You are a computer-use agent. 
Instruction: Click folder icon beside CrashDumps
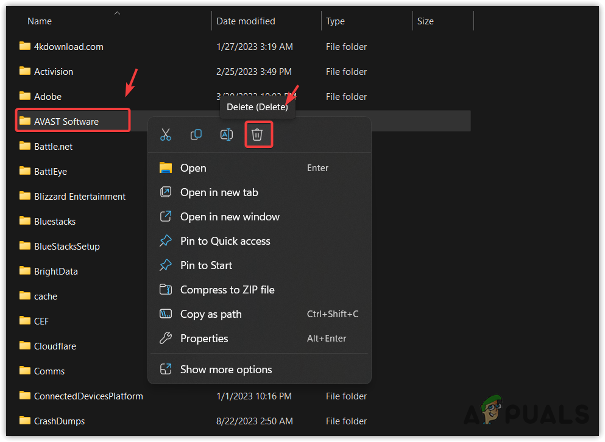[x=25, y=421]
